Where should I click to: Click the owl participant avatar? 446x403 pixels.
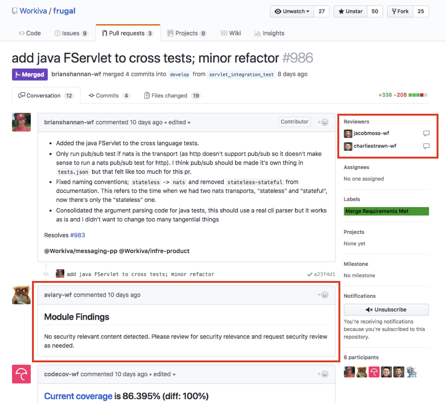point(362,372)
